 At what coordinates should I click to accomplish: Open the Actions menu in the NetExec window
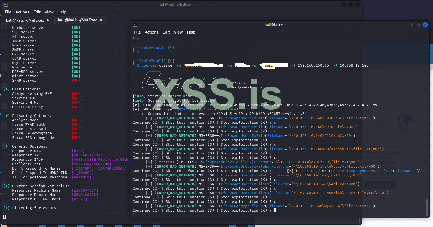tap(22, 12)
